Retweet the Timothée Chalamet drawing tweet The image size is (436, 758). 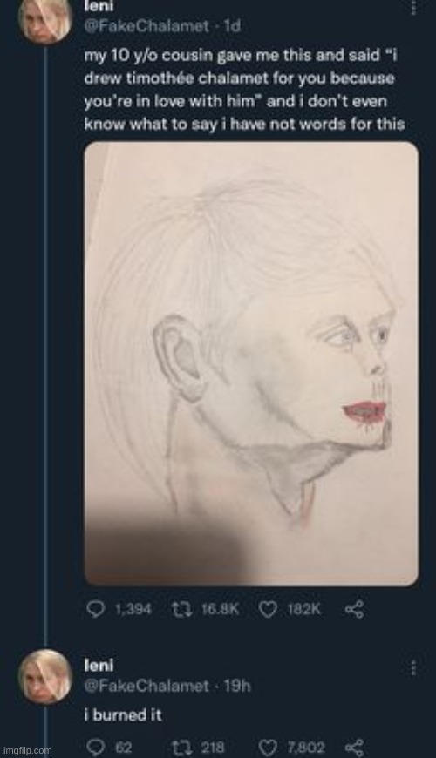(181, 609)
